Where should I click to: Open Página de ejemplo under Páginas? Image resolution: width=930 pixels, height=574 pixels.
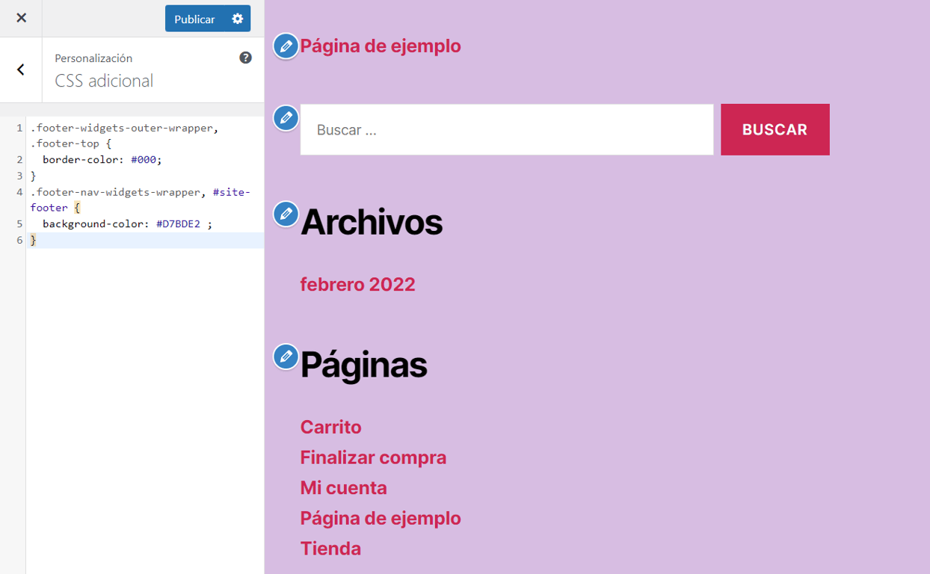[x=381, y=517]
